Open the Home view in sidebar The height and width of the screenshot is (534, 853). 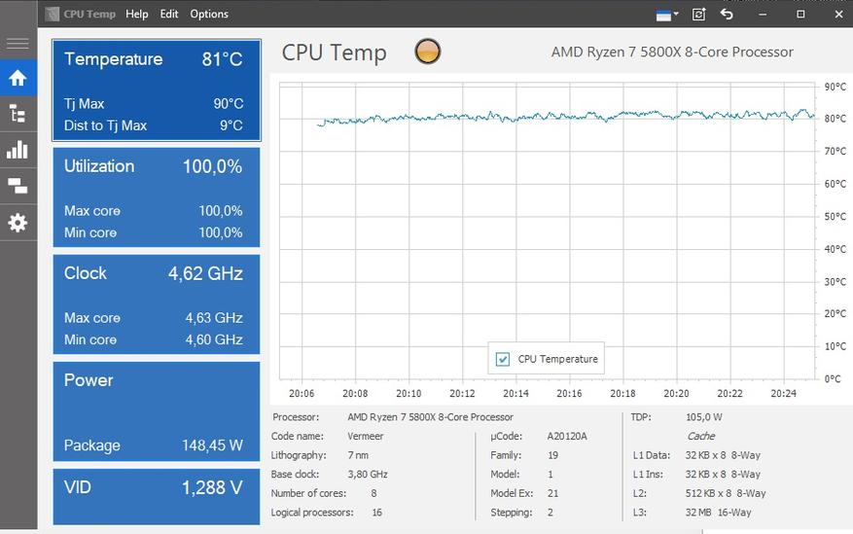[x=18, y=78]
